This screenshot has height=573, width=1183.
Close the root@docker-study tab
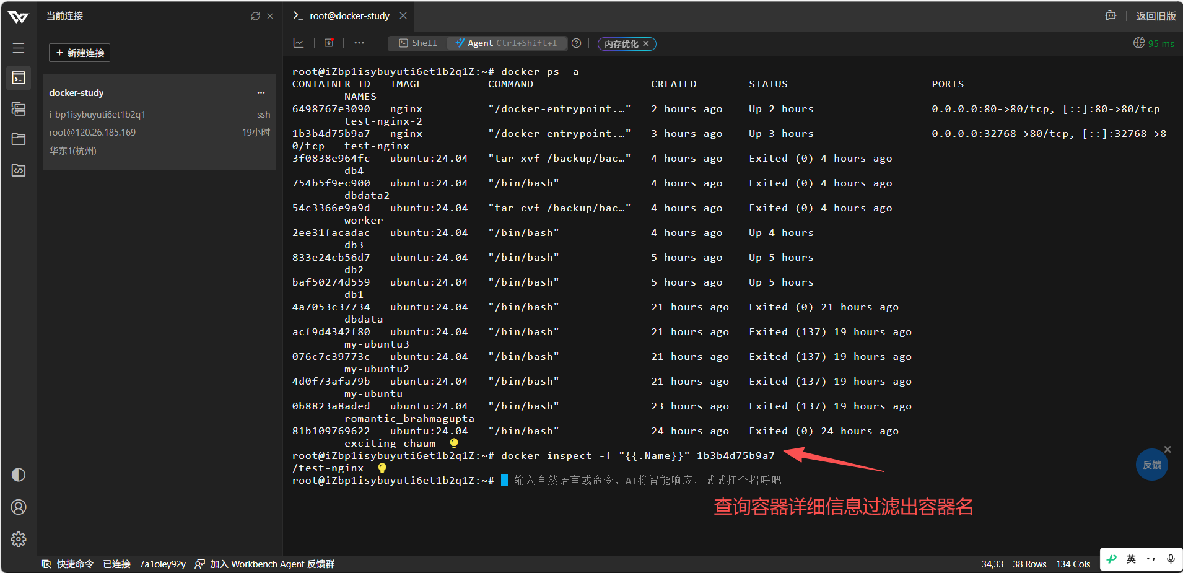403,15
